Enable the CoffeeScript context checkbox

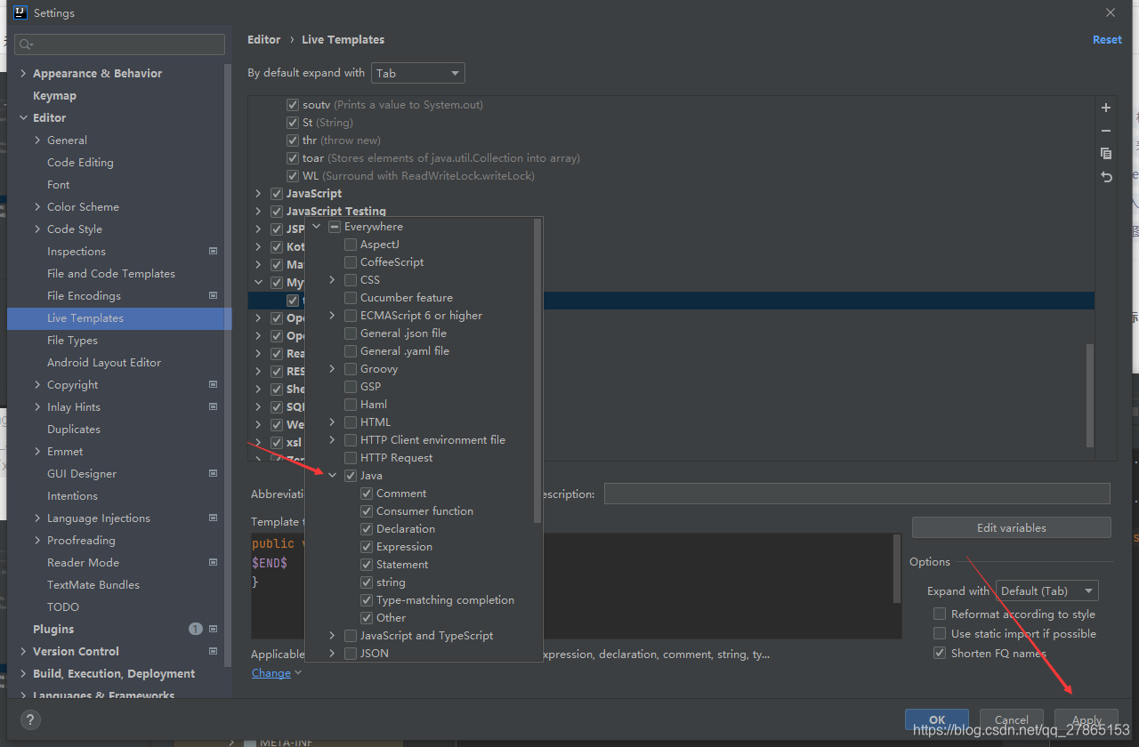point(351,262)
